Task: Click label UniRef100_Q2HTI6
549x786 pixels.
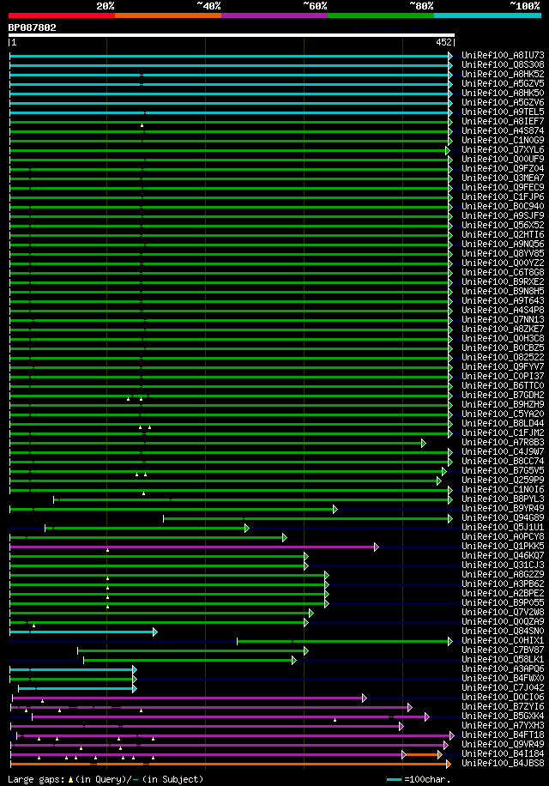Action: point(503,234)
